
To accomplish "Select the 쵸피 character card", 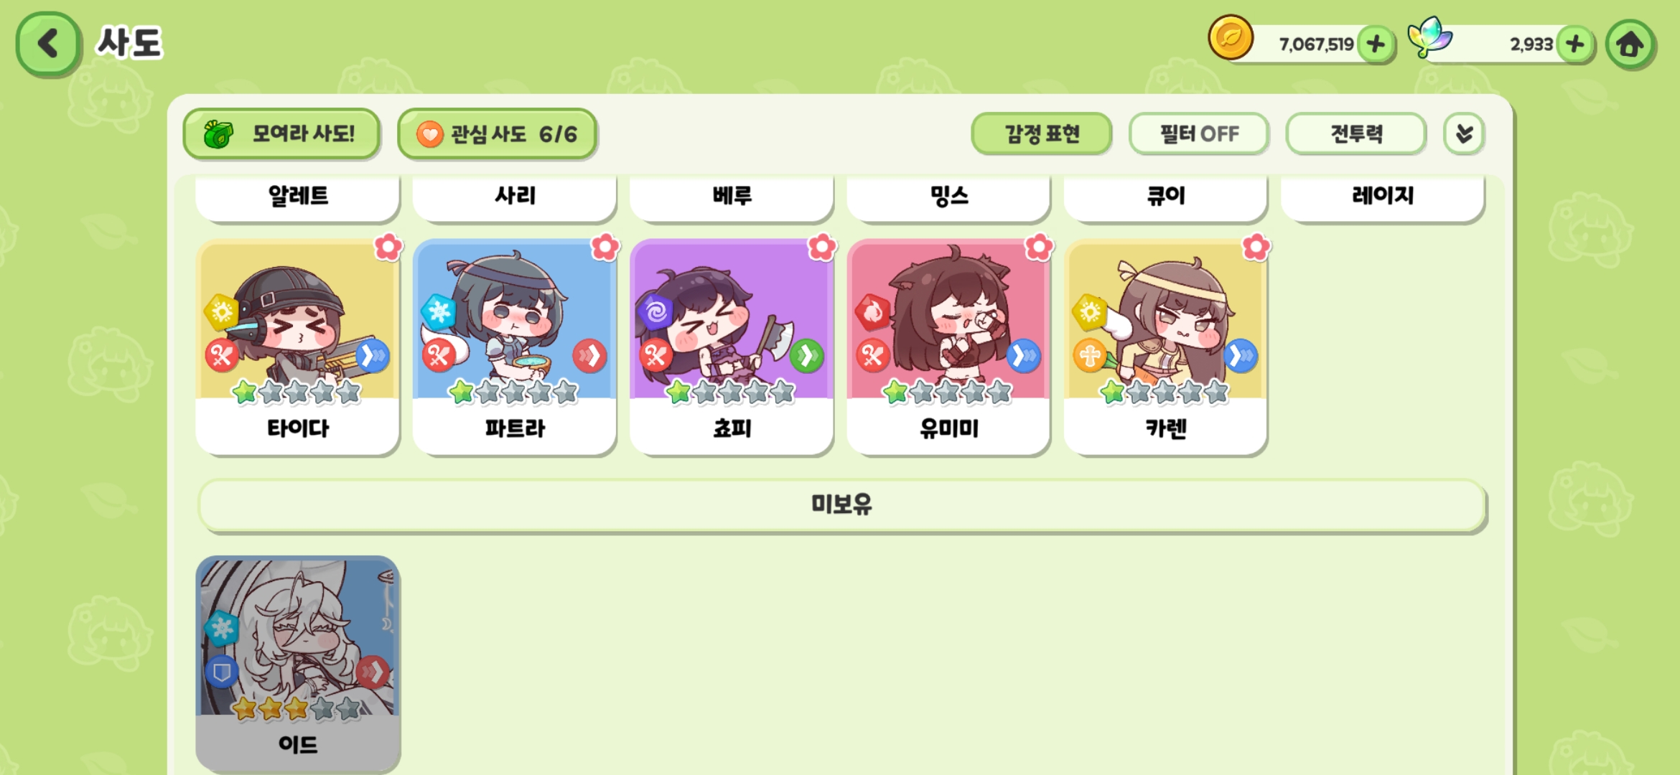I will [732, 347].
